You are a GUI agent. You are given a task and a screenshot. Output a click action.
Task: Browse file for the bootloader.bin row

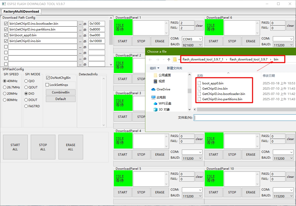point(80,24)
